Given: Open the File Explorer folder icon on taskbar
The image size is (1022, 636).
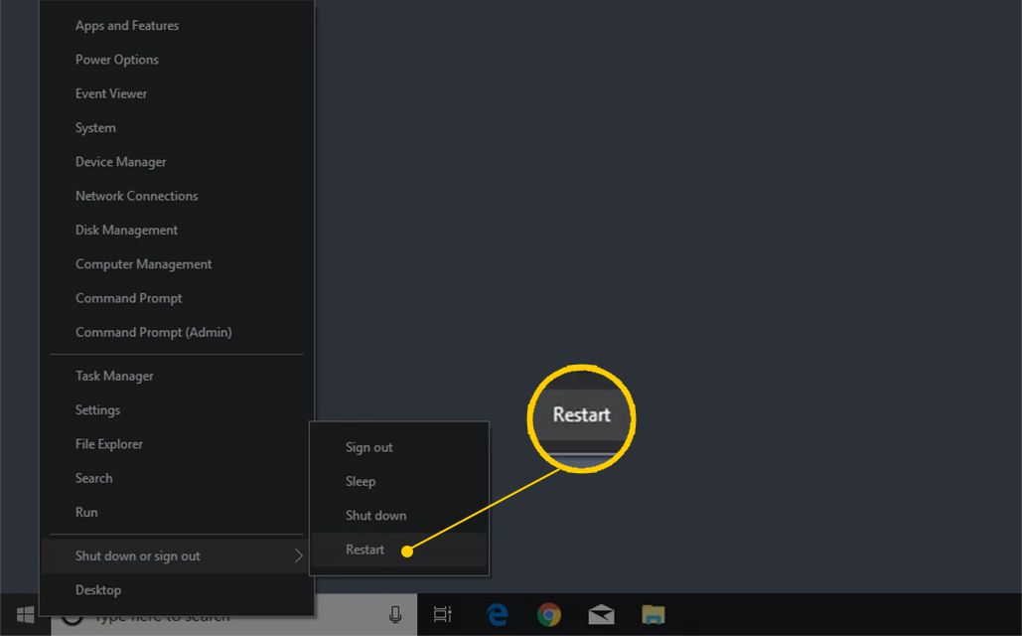Looking at the screenshot, I should point(653,615).
